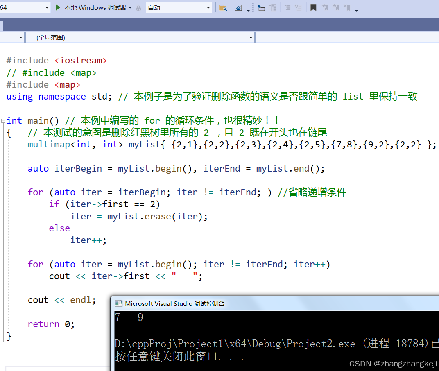Start debugging with the green play arrow
439x371 pixels.
coord(59,7)
